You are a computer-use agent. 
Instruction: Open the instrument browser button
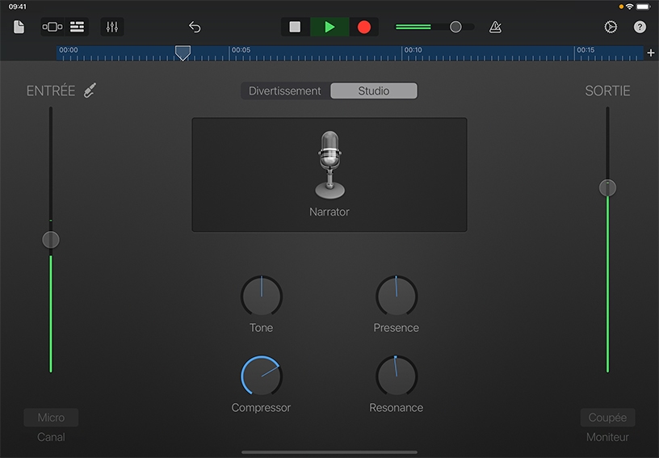coord(52,27)
